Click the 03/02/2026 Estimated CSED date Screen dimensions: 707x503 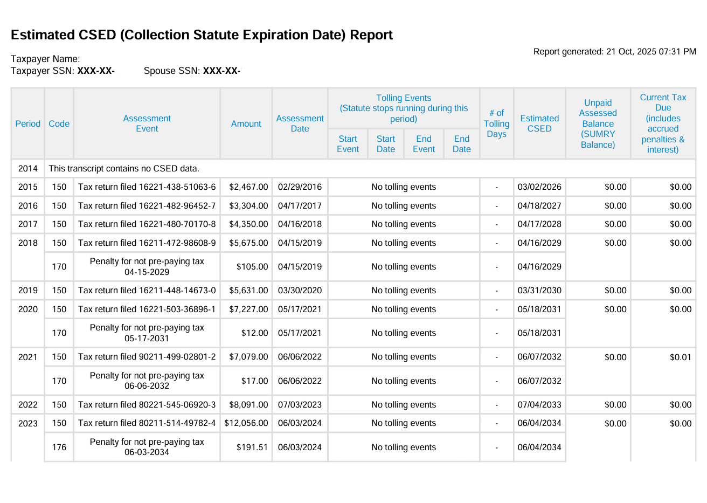(x=539, y=187)
